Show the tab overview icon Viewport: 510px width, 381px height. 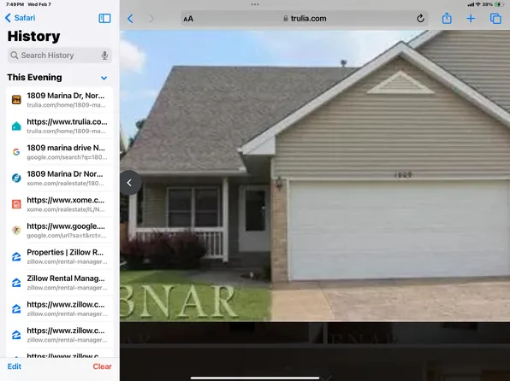tap(495, 19)
